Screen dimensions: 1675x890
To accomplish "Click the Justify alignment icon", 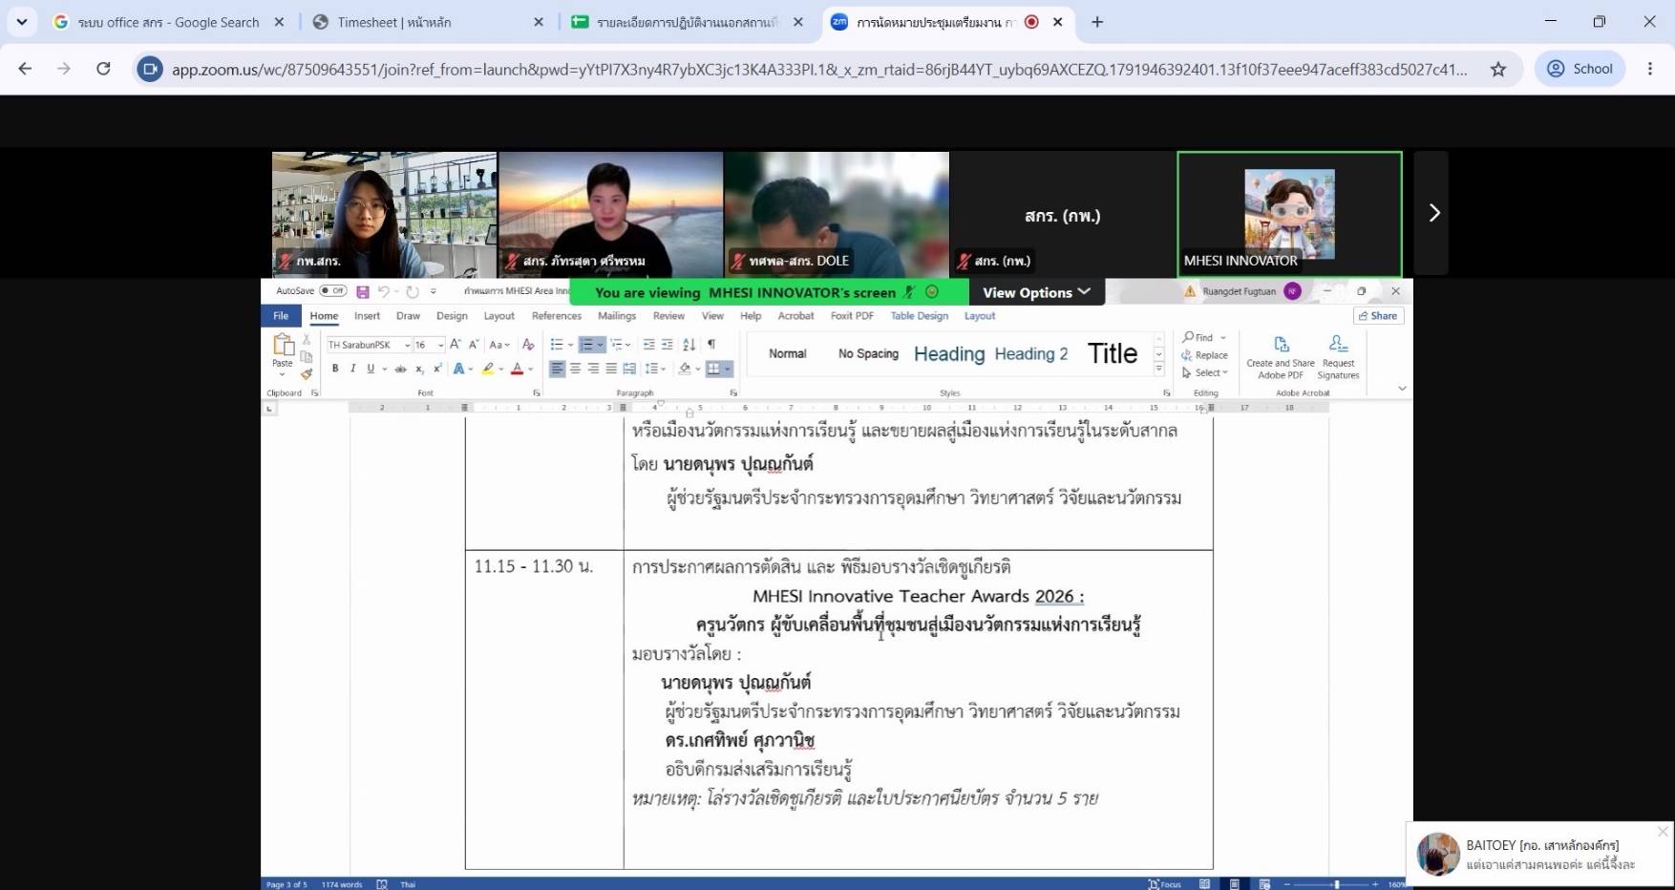I will point(611,369).
